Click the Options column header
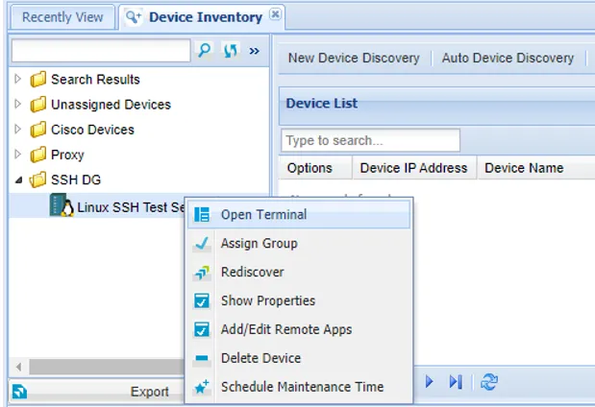Image resolution: width=595 pixels, height=407 pixels. click(x=315, y=168)
